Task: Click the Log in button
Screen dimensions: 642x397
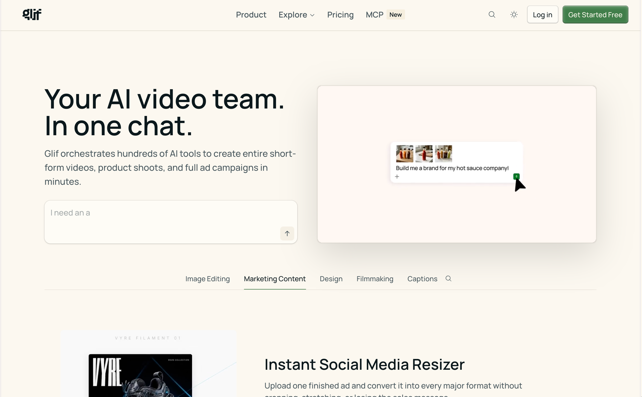Action: coord(542,15)
